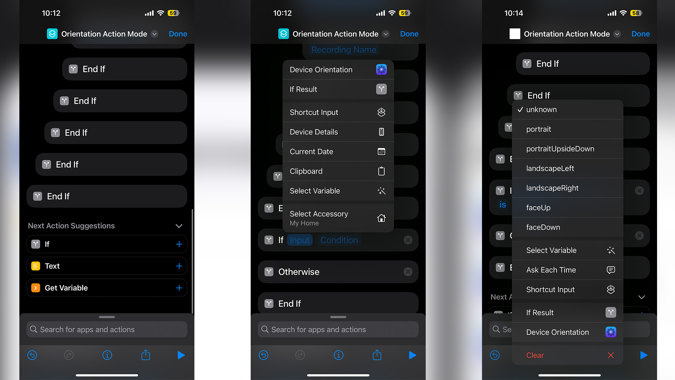The width and height of the screenshot is (675, 380).
Task: Expand Next Action Suggestions section
Action: (x=180, y=226)
